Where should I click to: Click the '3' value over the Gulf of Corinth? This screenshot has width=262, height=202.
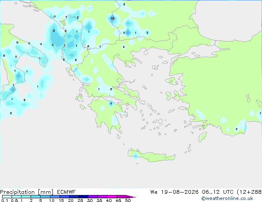pos(111,103)
